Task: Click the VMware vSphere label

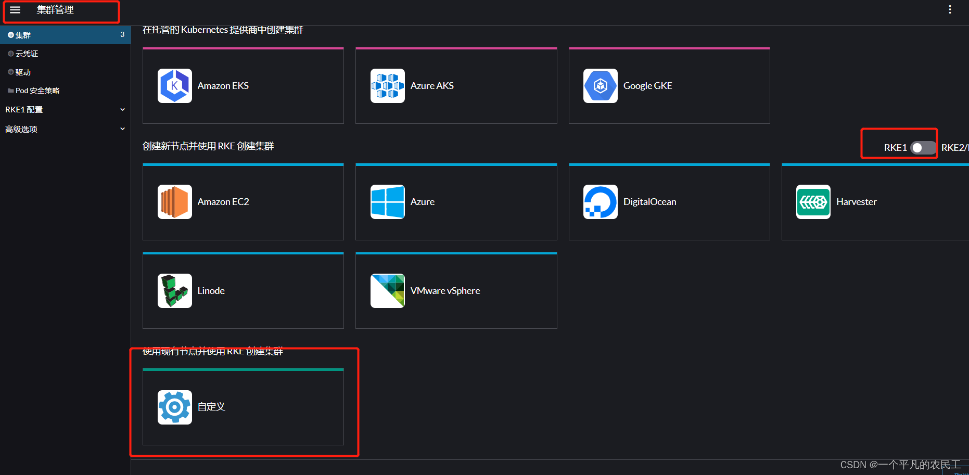Action: (x=445, y=291)
